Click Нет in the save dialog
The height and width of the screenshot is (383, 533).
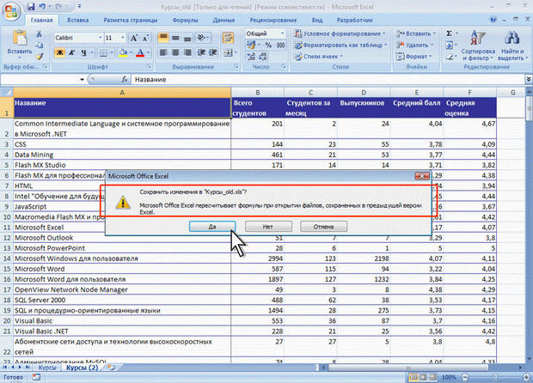(x=268, y=227)
